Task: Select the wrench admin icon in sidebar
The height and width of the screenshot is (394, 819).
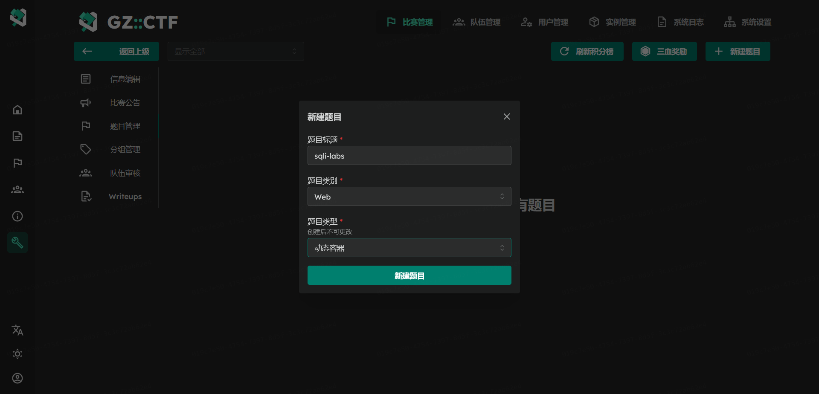Action: pos(17,243)
